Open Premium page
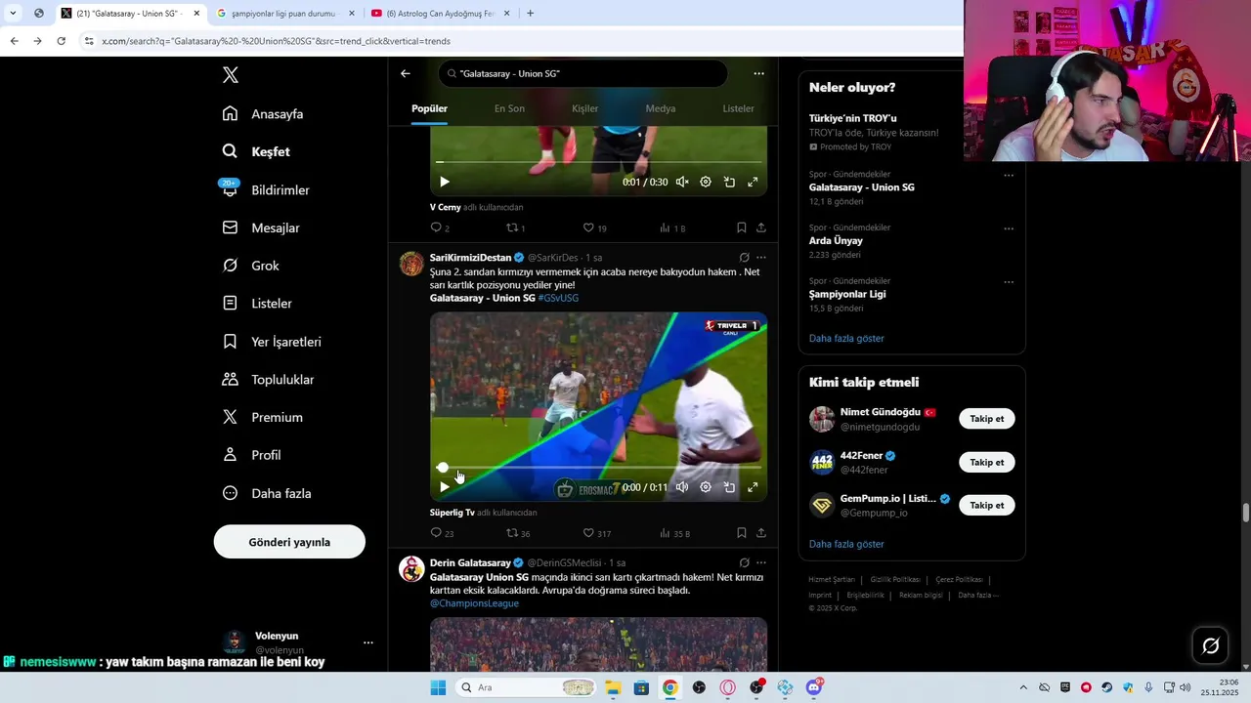The image size is (1251, 703). (x=263, y=417)
